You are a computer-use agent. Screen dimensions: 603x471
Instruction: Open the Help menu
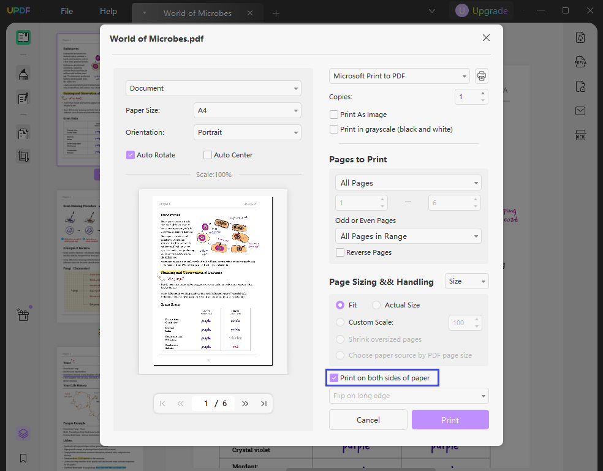(x=108, y=11)
